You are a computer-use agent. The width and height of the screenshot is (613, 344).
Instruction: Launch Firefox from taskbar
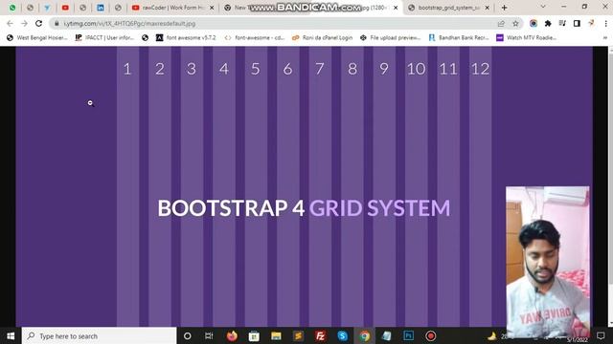(x=232, y=335)
